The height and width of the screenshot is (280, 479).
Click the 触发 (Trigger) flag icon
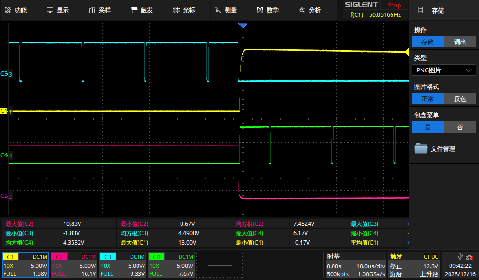tap(134, 10)
